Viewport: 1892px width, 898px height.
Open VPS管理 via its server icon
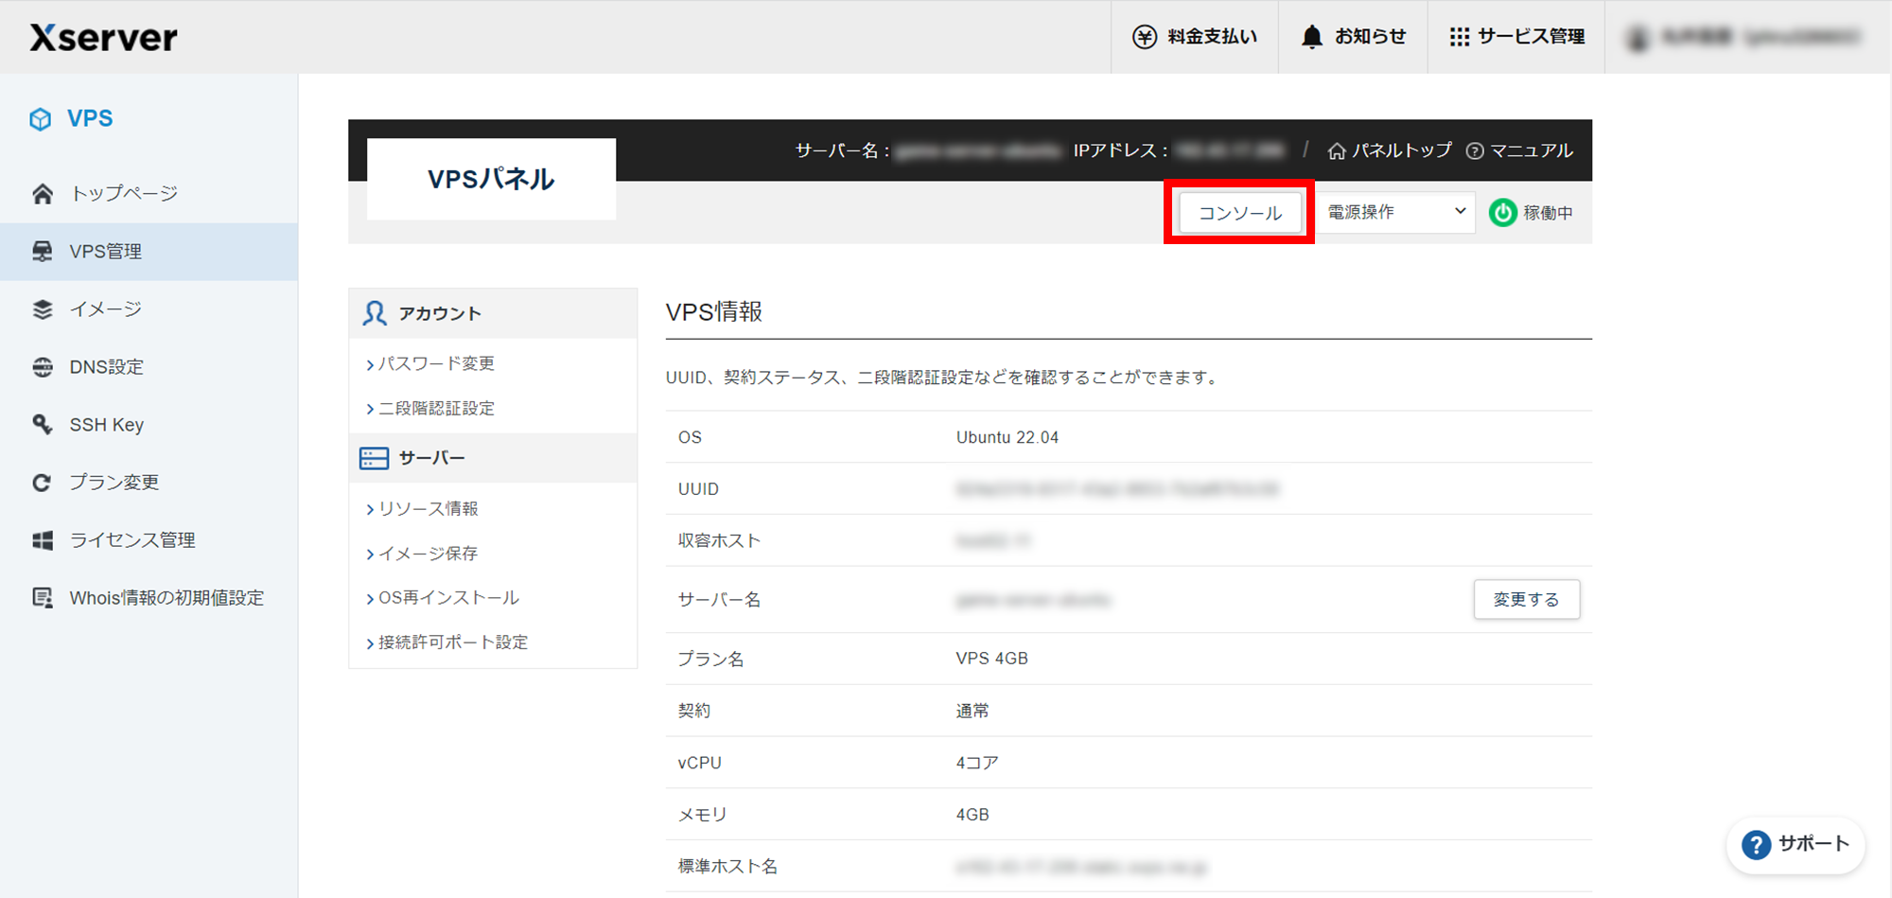(x=43, y=251)
